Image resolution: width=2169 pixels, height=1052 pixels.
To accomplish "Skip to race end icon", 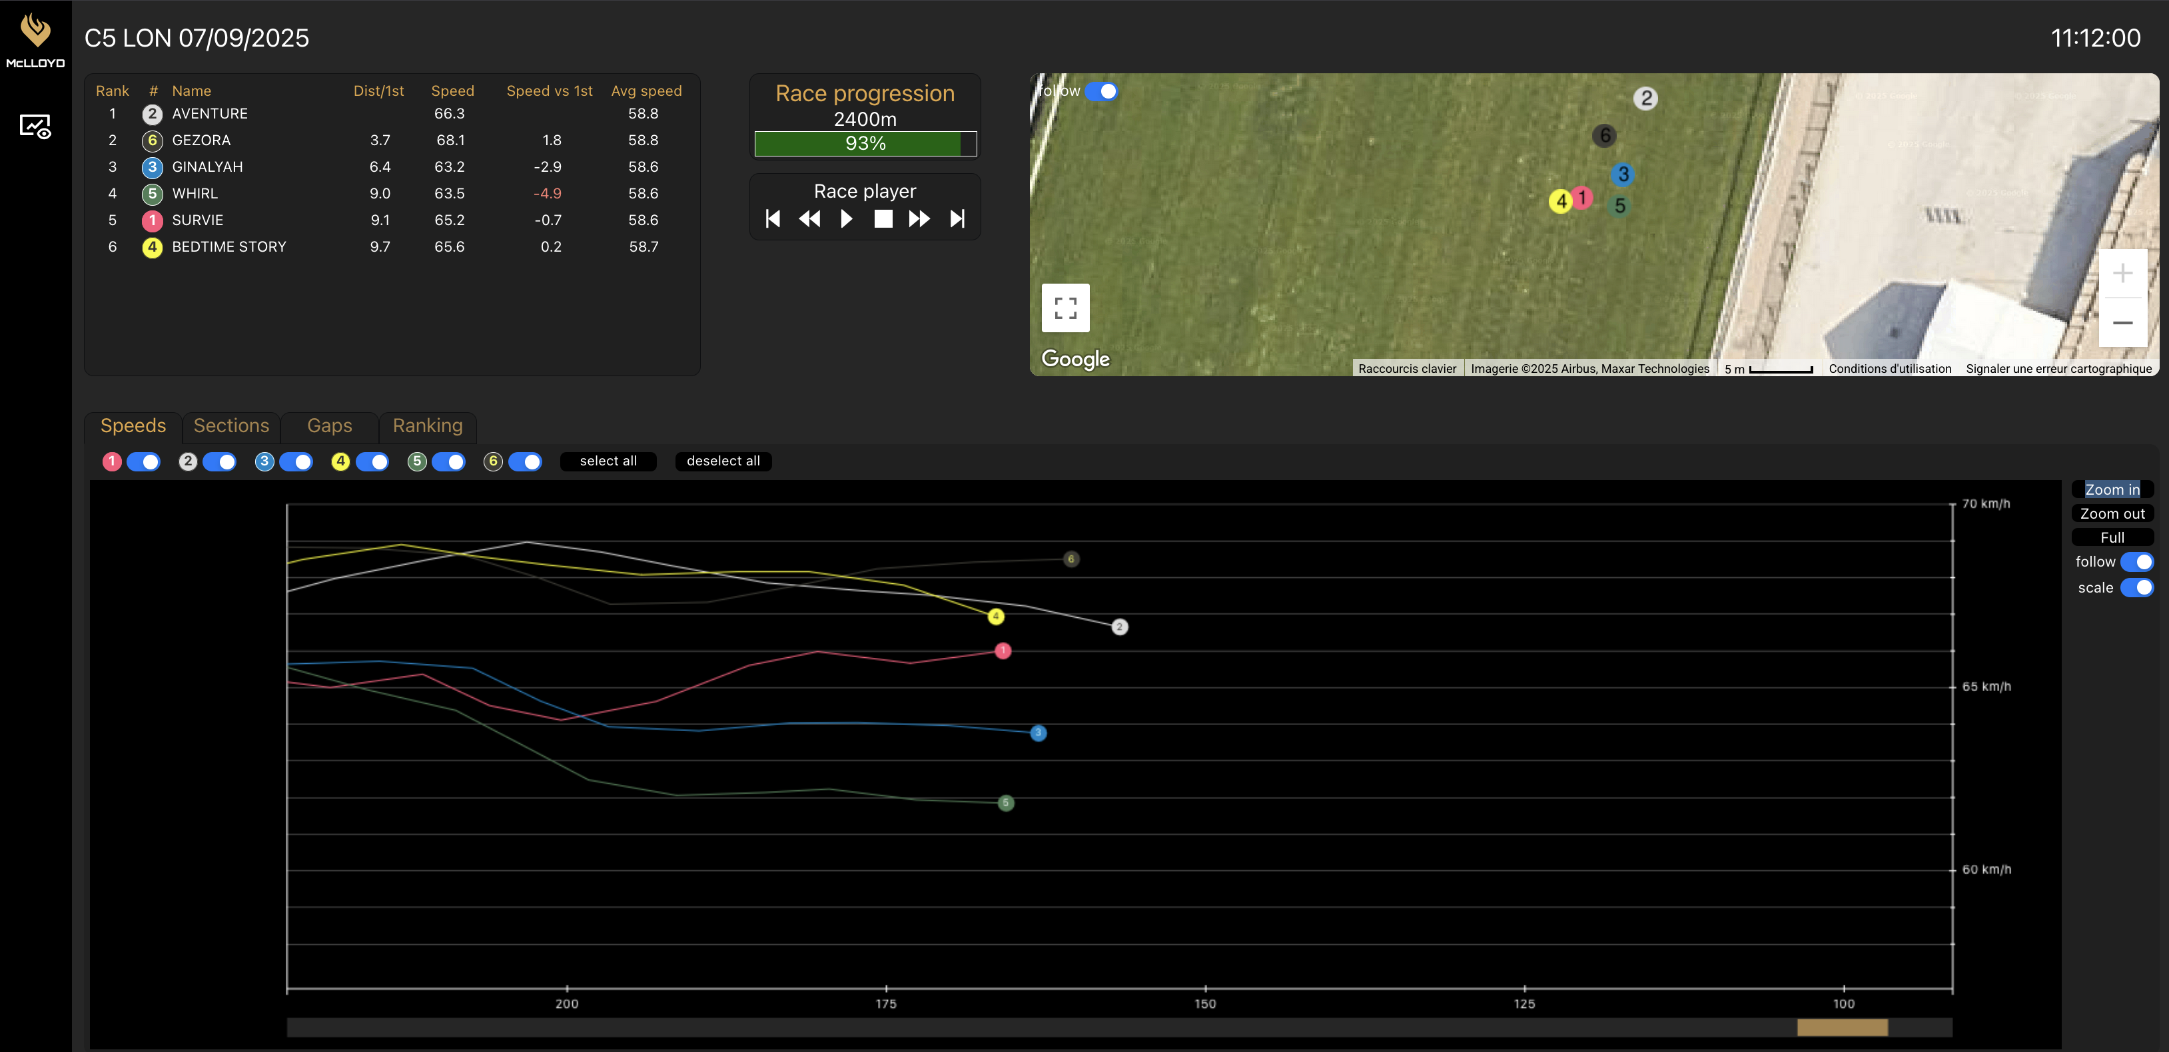I will (x=957, y=219).
